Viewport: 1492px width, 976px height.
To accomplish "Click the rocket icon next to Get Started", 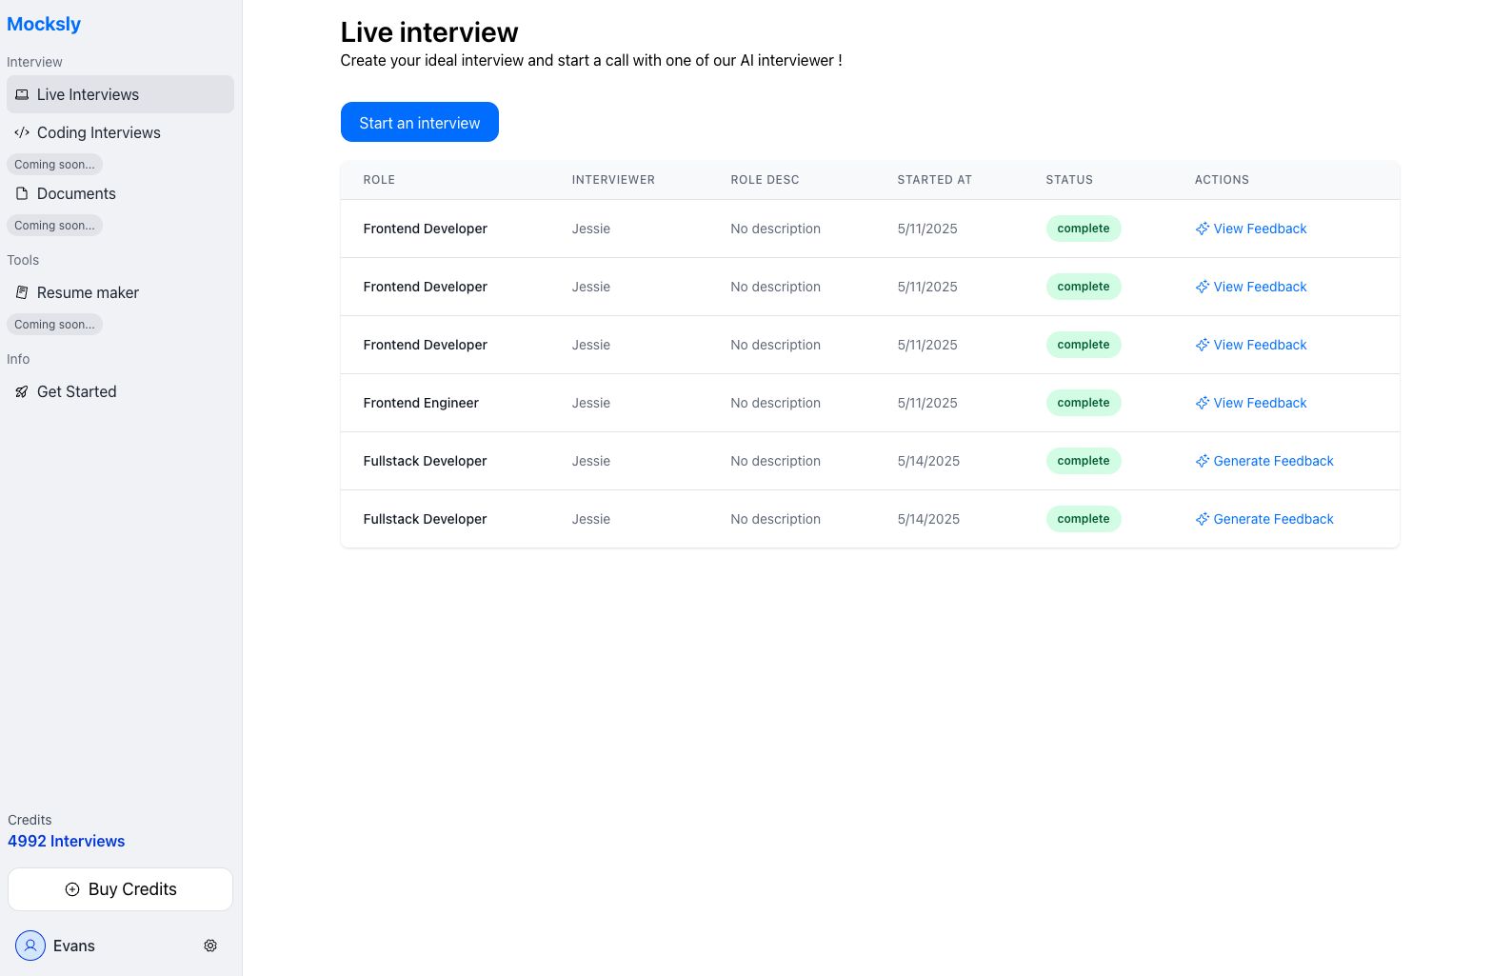I will click(x=22, y=391).
